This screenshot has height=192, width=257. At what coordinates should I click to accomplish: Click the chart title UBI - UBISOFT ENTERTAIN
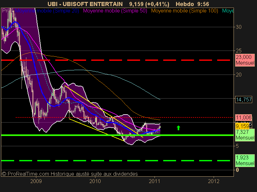pyautogui.click(x=85, y=4)
